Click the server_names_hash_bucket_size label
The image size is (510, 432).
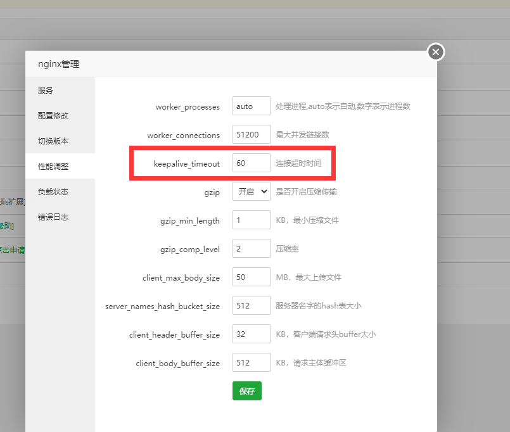[163, 307]
